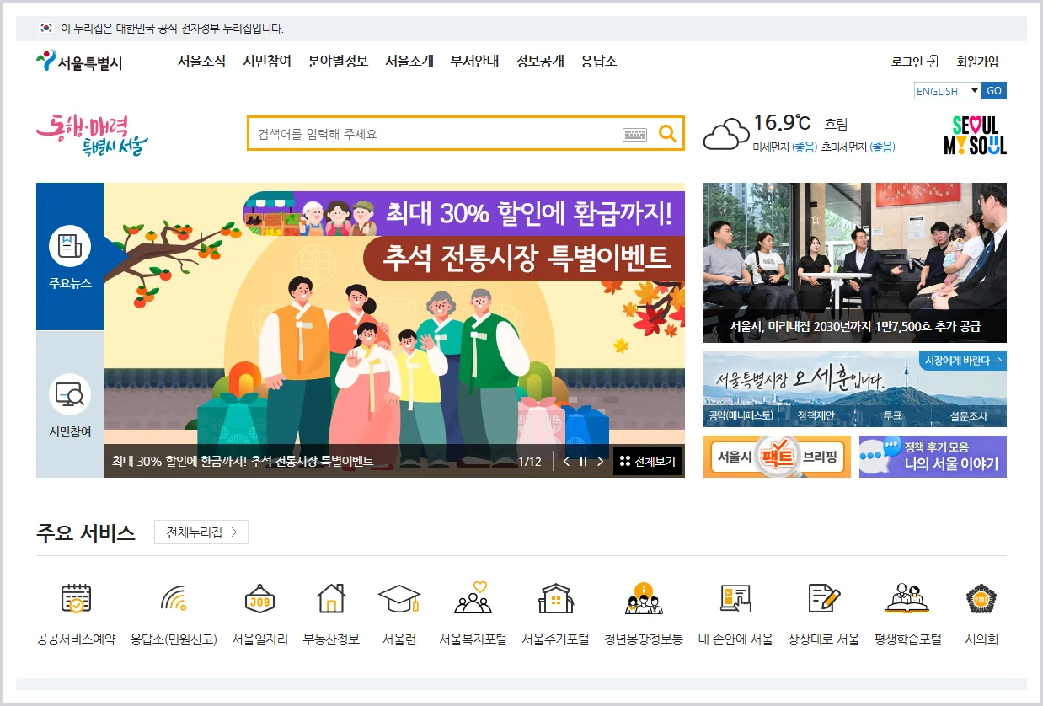Open the 서울런 graduation cap icon
The image size is (1043, 706).
point(398,598)
